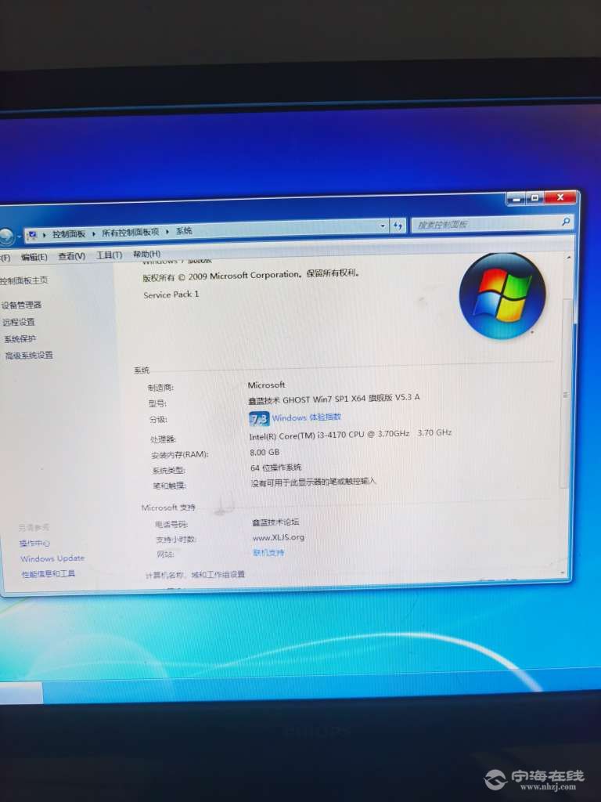
Task: Click the Service Pack 1 text
Action: (171, 294)
